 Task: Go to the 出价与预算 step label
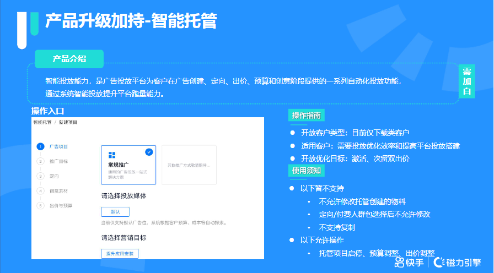(x=61, y=206)
